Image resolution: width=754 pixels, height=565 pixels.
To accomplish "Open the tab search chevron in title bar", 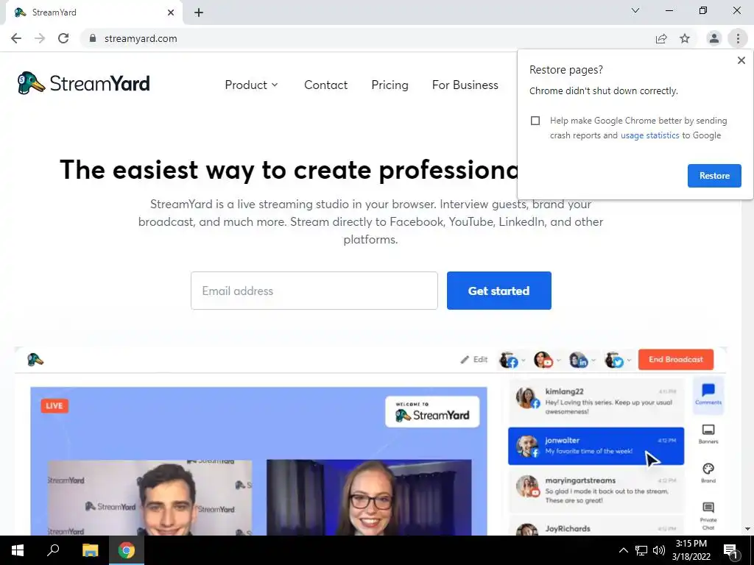I will [x=635, y=10].
